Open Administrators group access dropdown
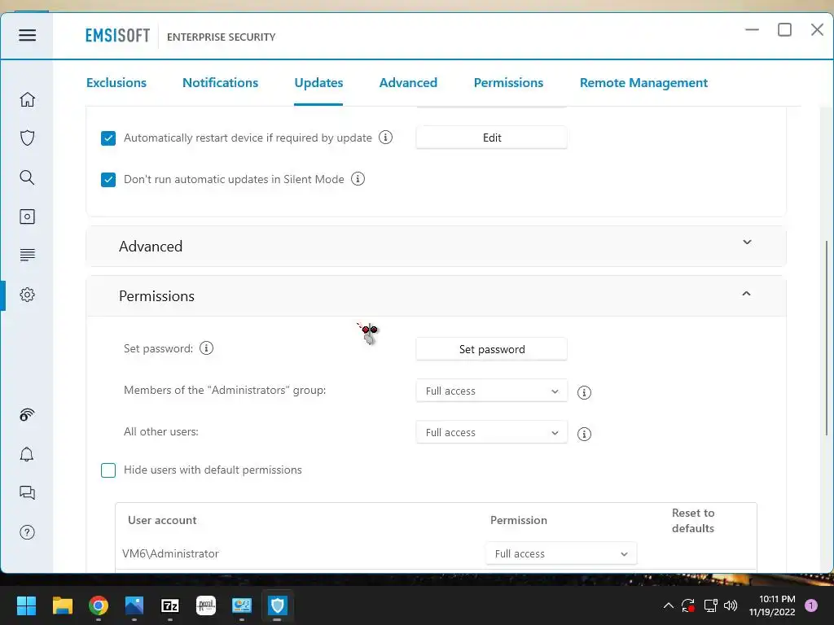834x625 pixels. point(491,391)
